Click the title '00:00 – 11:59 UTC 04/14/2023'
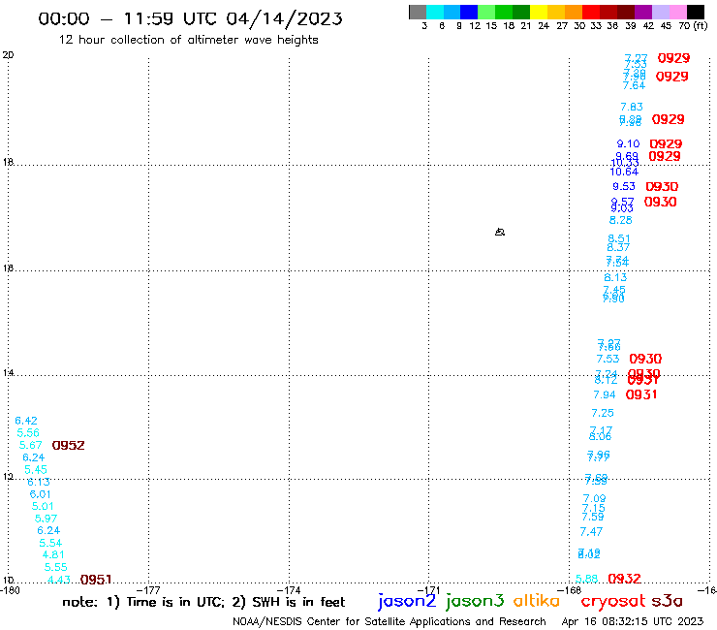Screen dimensions: 717x630 (x=190, y=18)
